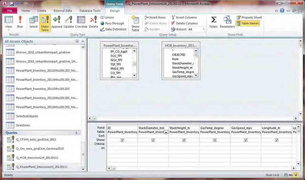Open Table dropdown for StackDiameter_mm column
This screenshot has height=180, width=305.
(166, 132)
